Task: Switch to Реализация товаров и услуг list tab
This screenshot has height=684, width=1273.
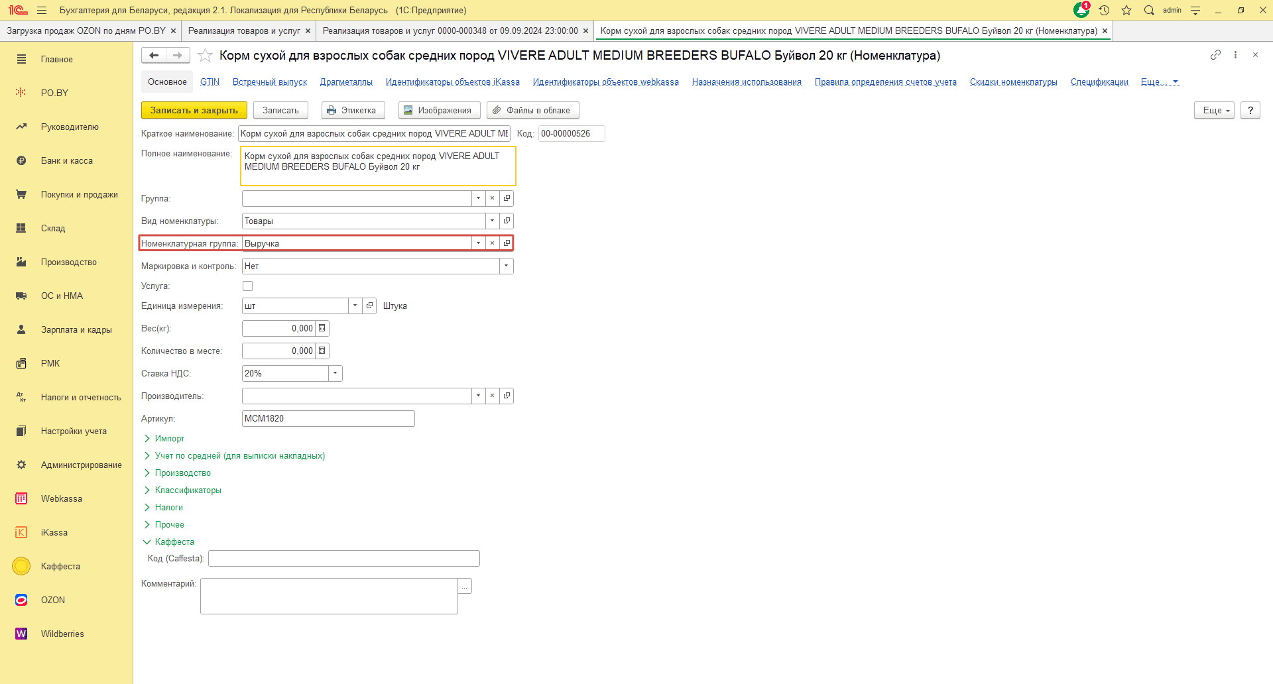Action: pos(244,30)
